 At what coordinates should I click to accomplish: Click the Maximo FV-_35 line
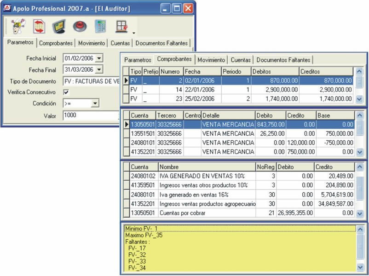(x=144, y=235)
